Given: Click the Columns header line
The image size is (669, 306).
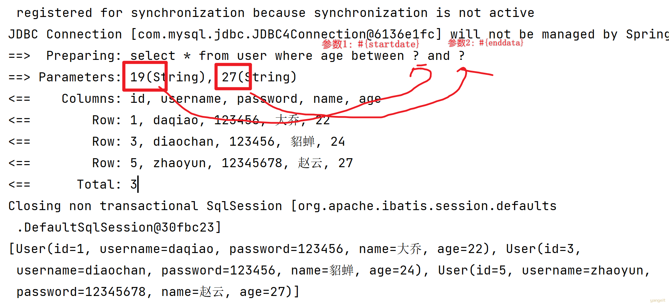Looking at the screenshot, I should (195, 99).
